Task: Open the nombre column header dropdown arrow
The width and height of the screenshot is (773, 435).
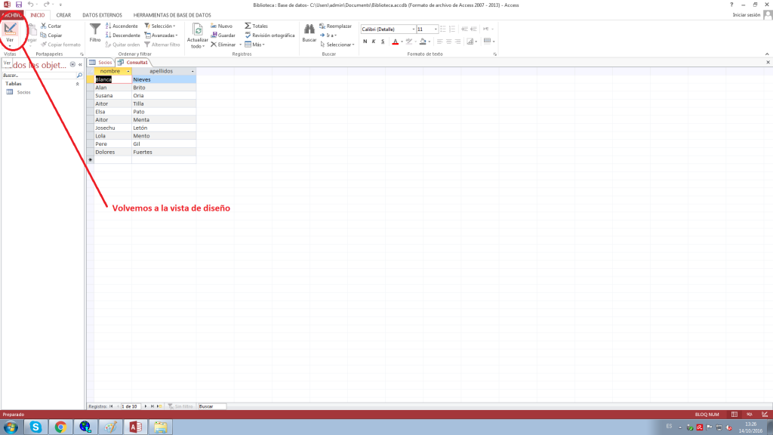Action: click(128, 71)
